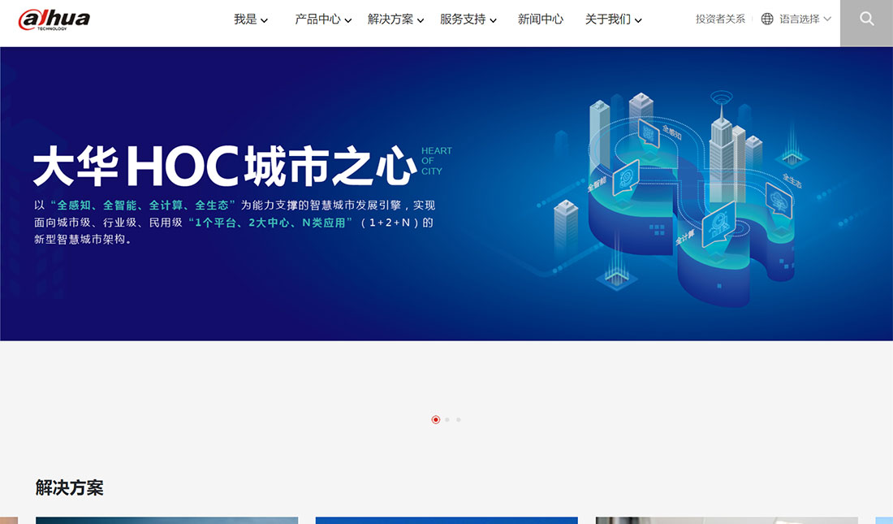This screenshot has width=893, height=524.
Task: Click the 解决方案 section heading
Action: click(x=70, y=487)
